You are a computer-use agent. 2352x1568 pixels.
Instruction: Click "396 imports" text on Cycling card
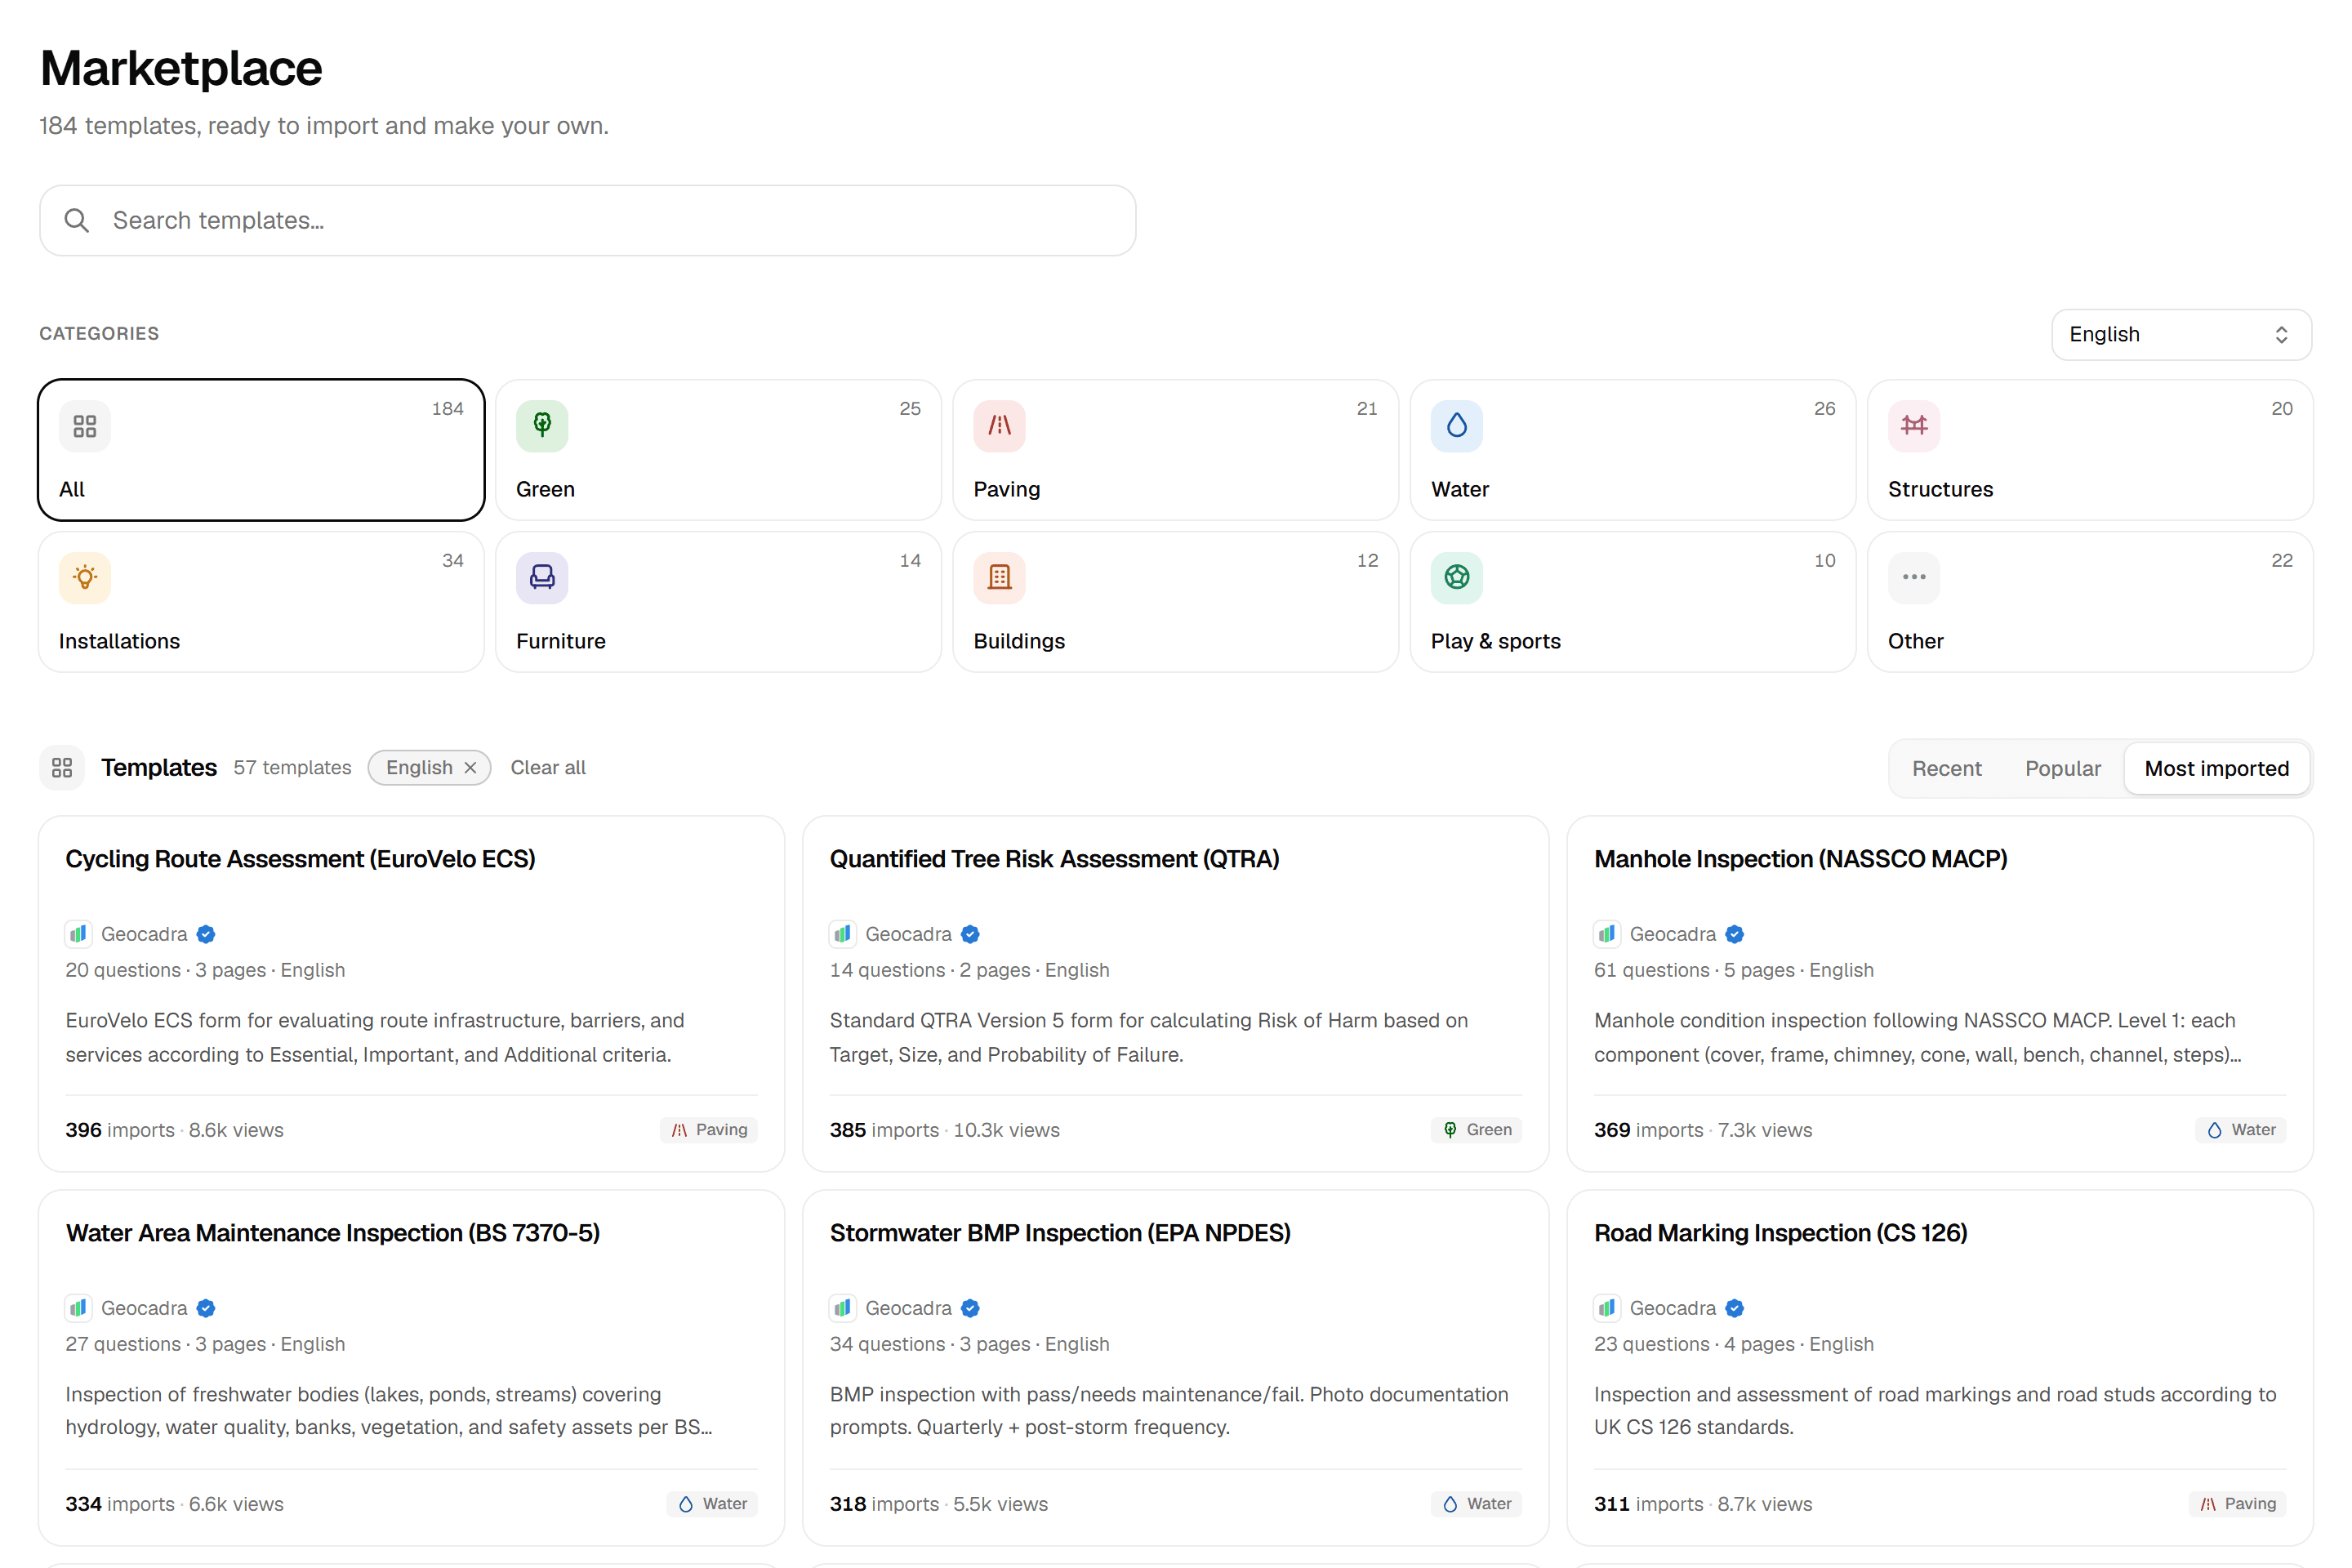pyautogui.click(x=120, y=1130)
